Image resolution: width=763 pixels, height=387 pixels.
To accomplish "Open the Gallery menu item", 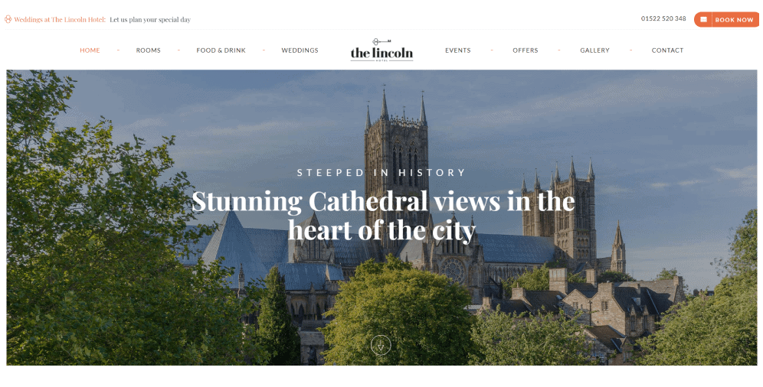I will click(x=594, y=50).
